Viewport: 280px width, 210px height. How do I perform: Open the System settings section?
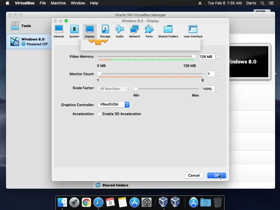74,31
